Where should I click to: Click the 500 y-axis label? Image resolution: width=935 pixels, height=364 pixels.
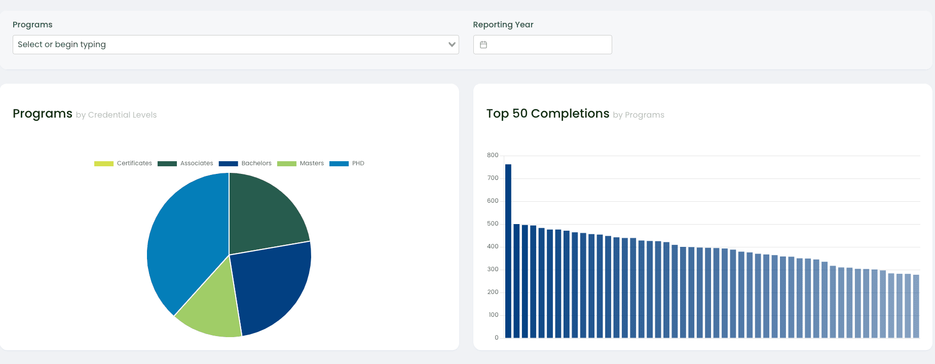tap(493, 224)
